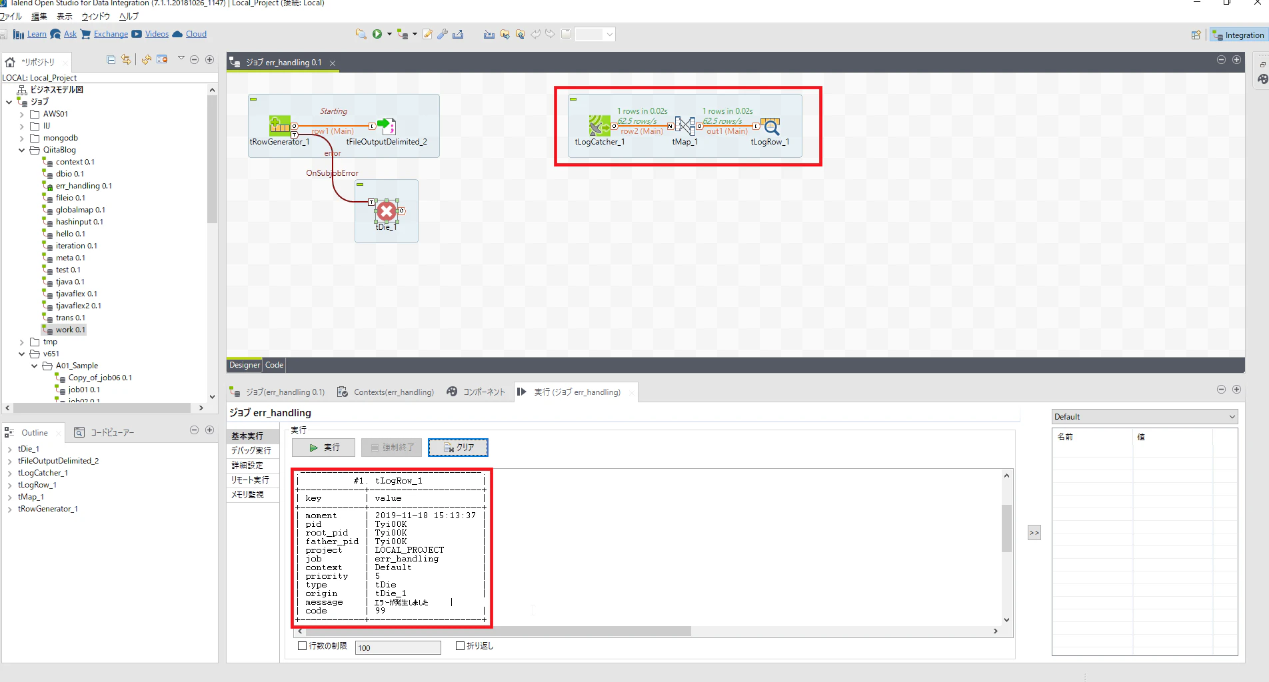Click the wrench tool toolbar icon
Viewport: 1269px width, 682px height.
443,34
